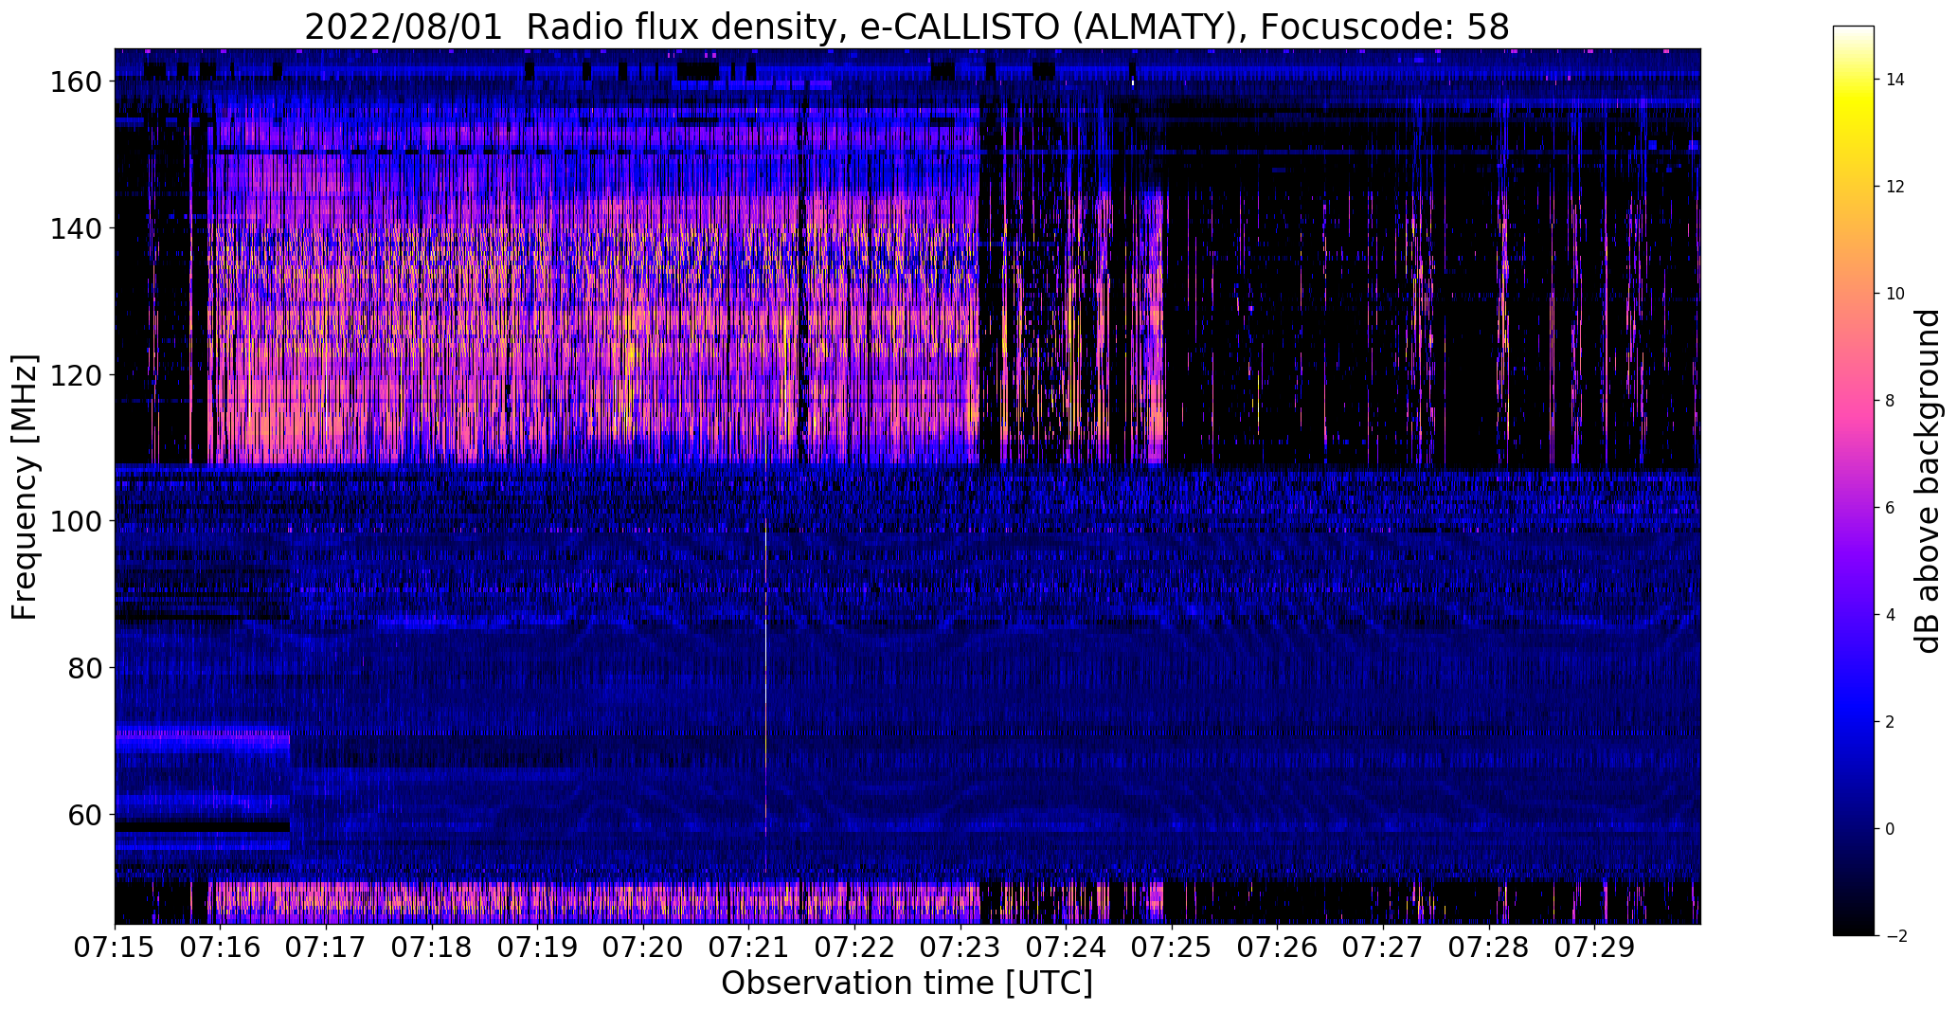
Task: Click the 07:25 time tick label
Action: click(1172, 948)
